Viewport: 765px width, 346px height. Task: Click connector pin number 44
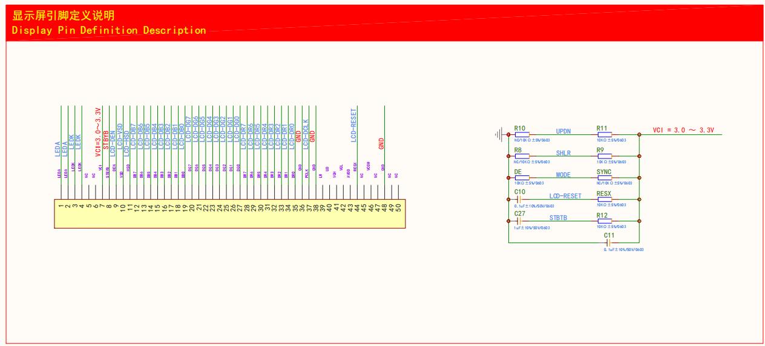(x=358, y=207)
